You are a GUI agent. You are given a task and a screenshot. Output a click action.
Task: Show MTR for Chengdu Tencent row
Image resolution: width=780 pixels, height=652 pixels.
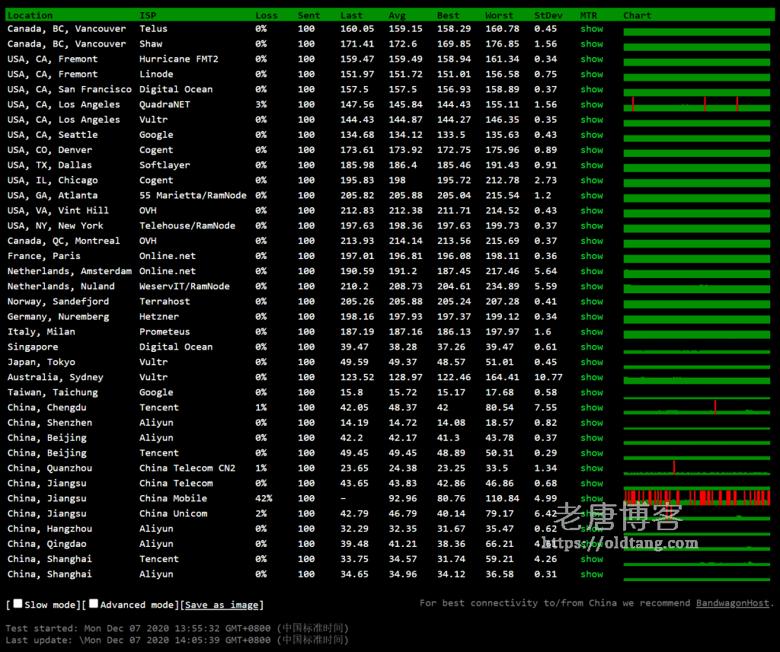pos(591,407)
